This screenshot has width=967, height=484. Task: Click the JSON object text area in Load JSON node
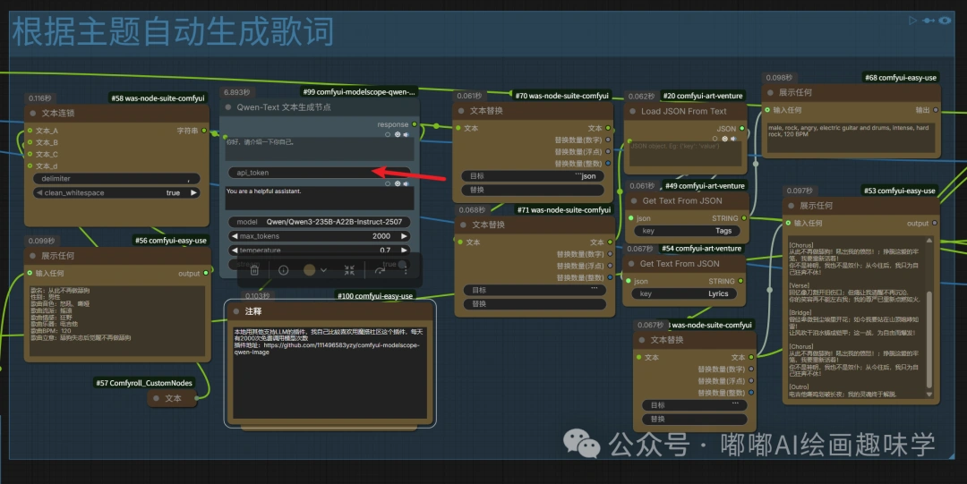click(x=685, y=154)
